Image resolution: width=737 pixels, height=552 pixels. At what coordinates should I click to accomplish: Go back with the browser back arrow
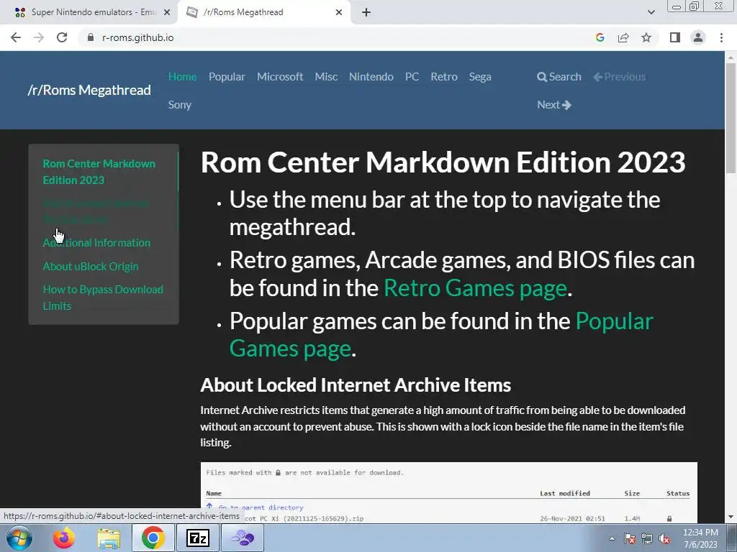16,37
